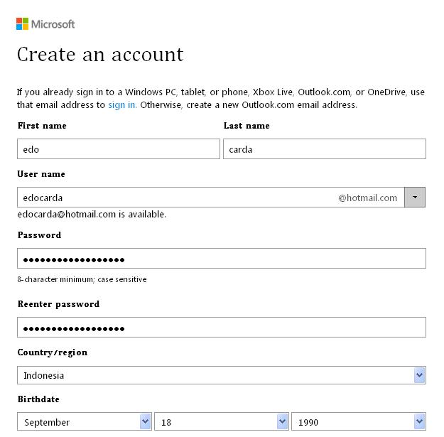The width and height of the screenshot is (444, 437).
Task: Select the birth year dropdown showing 1990
Action: tap(358, 422)
